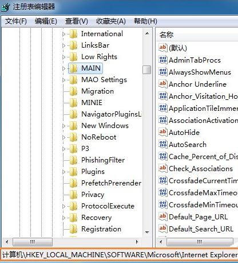Image resolution: width=238 pixels, height=263 pixels.
Task: Select the New Windows tree key
Action: click(105, 126)
